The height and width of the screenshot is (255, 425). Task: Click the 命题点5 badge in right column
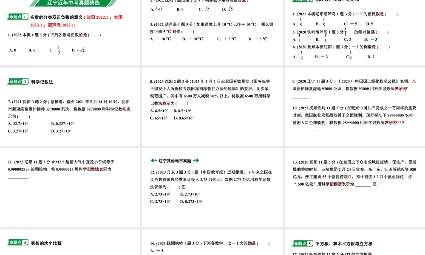click(303, 244)
